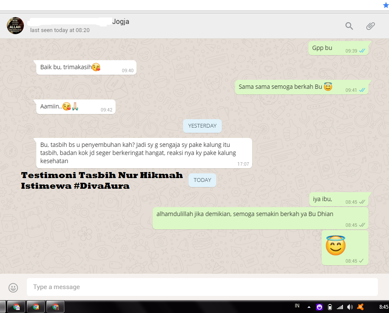Click the contact profile picture
The width and height of the screenshot is (389, 313).
[15, 26]
